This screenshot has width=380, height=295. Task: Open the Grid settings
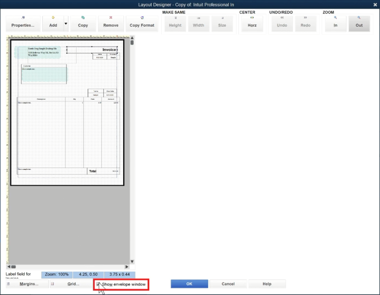73,284
